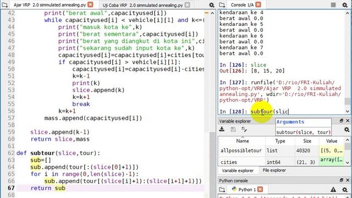Click the warning marker beside line 42
The image size is (352, 198).
[x=207, y=13]
